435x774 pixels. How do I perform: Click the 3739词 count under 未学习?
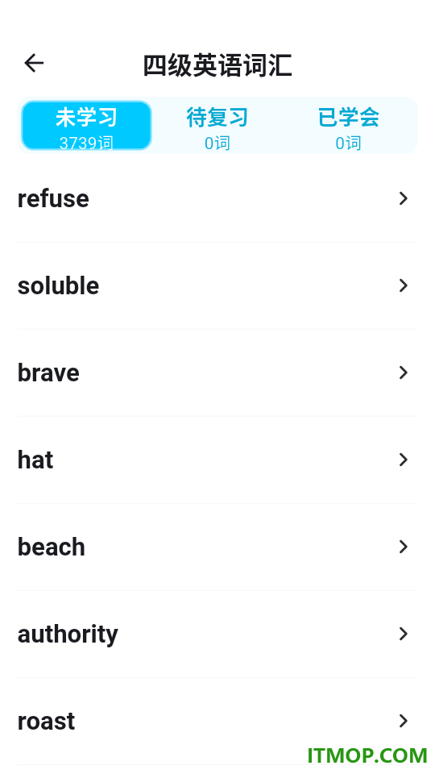[x=86, y=143]
